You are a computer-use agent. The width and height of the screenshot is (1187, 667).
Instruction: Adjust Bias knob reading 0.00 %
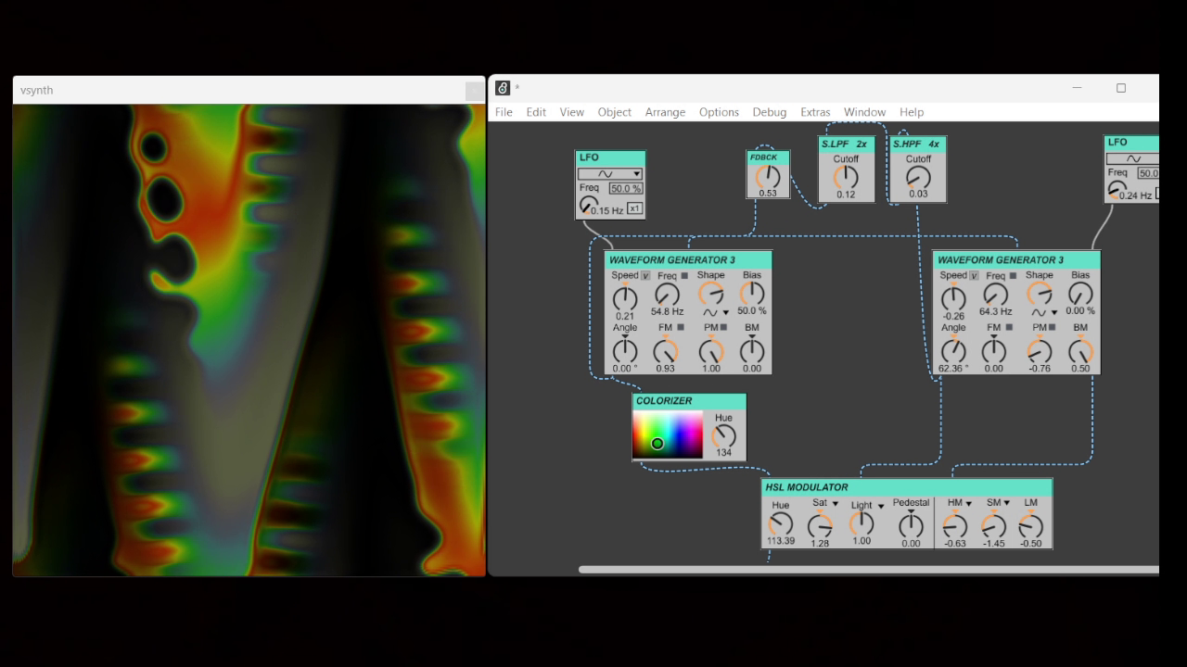[1080, 294]
